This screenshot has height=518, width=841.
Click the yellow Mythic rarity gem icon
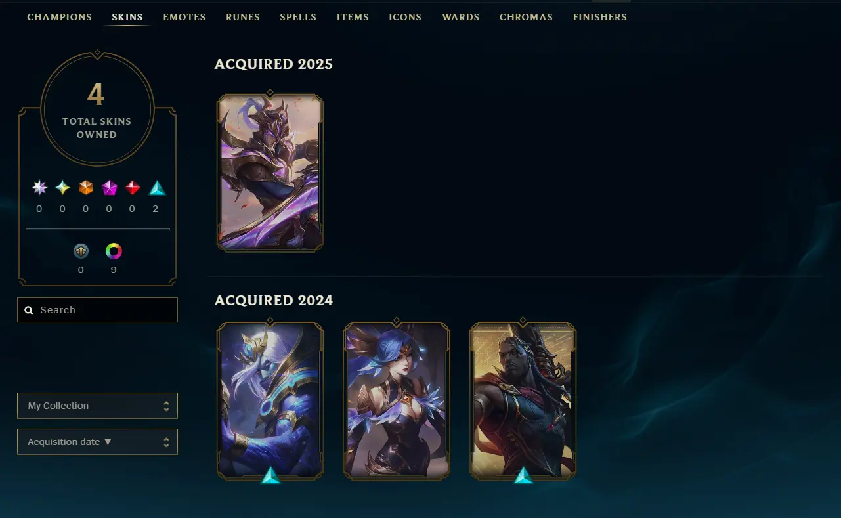[62, 188]
